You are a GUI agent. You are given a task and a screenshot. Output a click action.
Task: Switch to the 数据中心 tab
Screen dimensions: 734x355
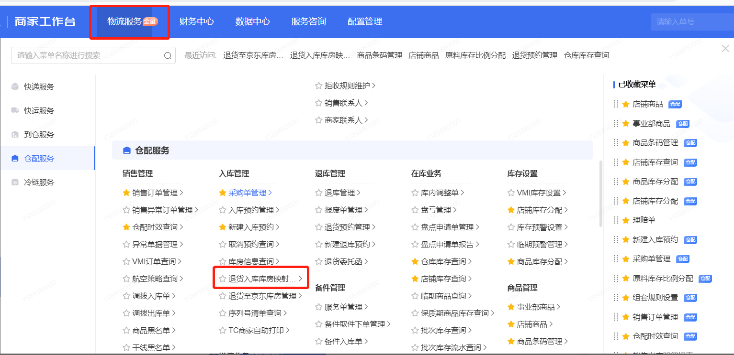tap(253, 22)
